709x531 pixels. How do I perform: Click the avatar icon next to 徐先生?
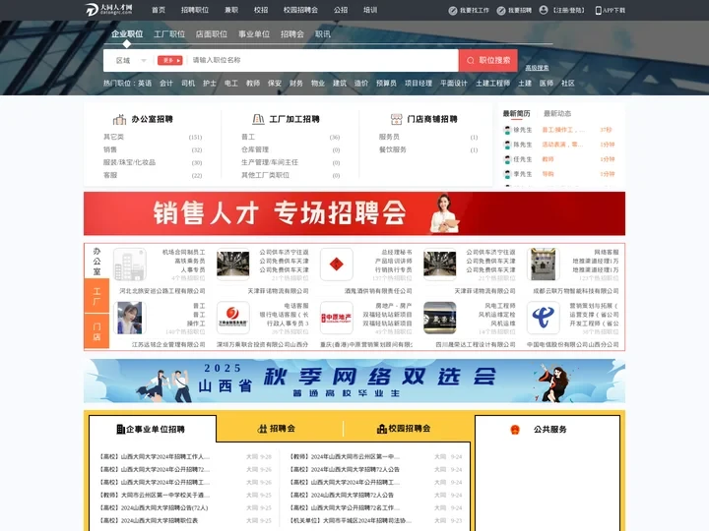(x=507, y=130)
